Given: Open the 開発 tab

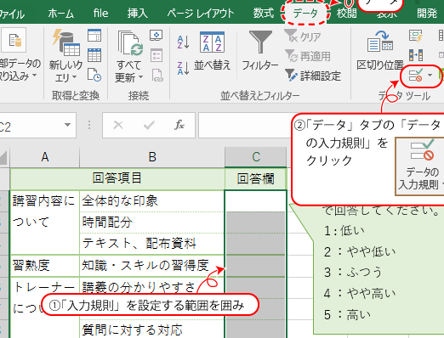Looking at the screenshot, I should (x=427, y=14).
